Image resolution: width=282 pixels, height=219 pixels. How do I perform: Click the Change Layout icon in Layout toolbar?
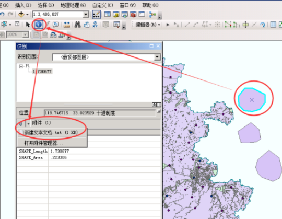pyautogui.click(x=53, y=34)
